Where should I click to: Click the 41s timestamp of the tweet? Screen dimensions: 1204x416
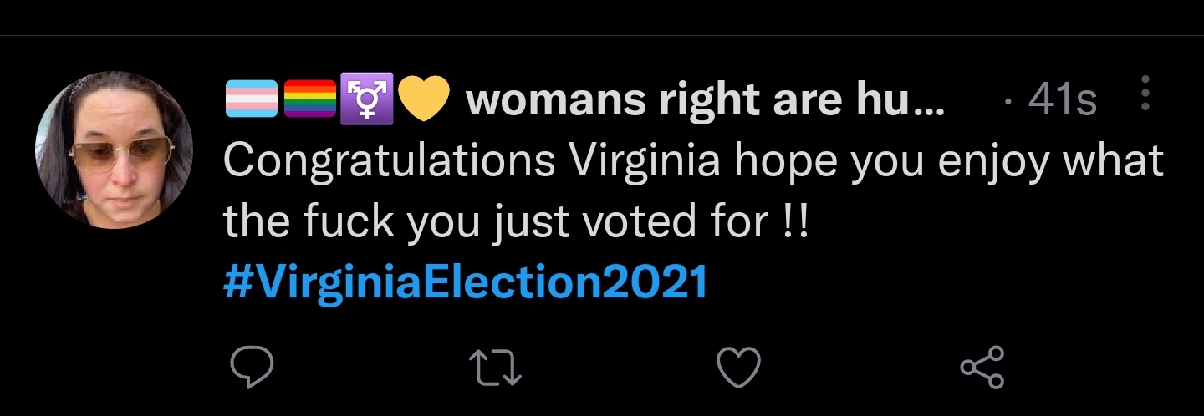click(1063, 102)
